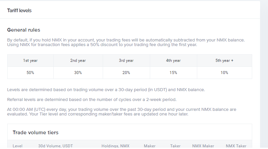Click the '1st year' column header
268x149 pixels.
coord(30,61)
